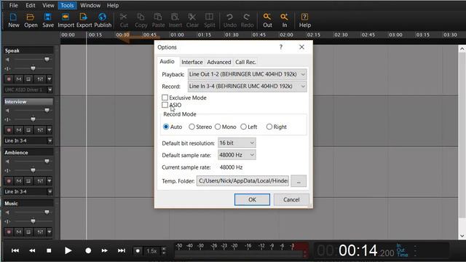Open the File menu
The height and width of the screenshot is (262, 466).
pos(13,5)
